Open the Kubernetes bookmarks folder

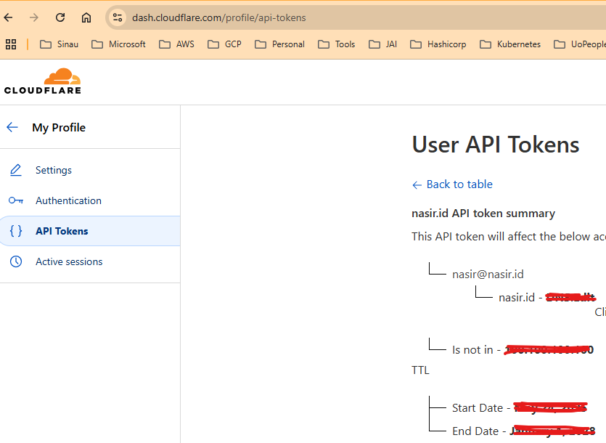pos(509,44)
